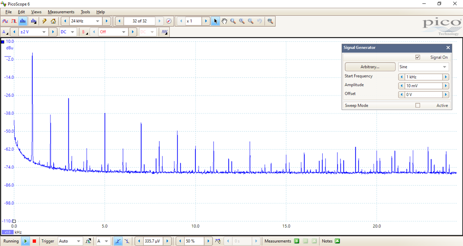
Task: Click the 10 mV Amplitude field
Action: 424,86
